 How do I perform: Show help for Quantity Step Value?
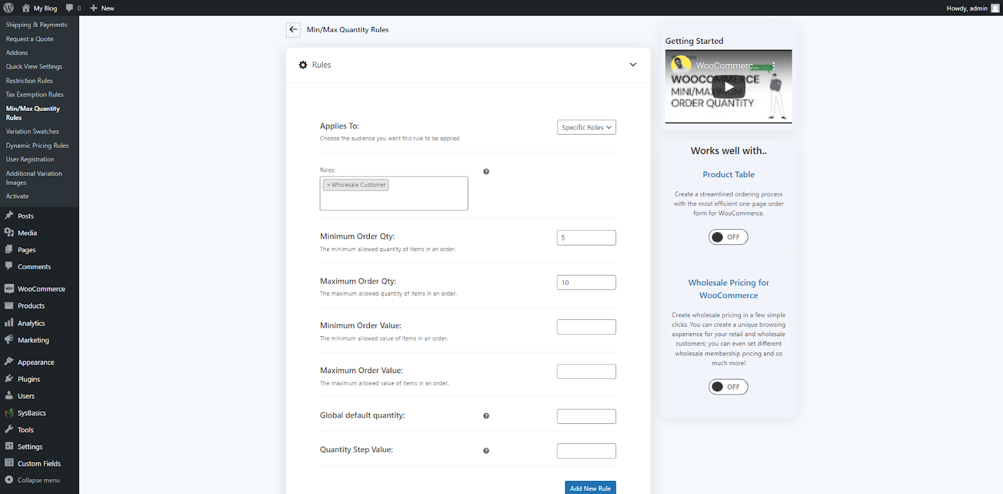(486, 451)
